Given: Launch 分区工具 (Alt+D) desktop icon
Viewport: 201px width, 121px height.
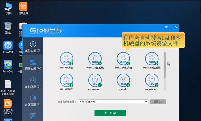Looking at the screenshot, I should (x=8, y=107).
